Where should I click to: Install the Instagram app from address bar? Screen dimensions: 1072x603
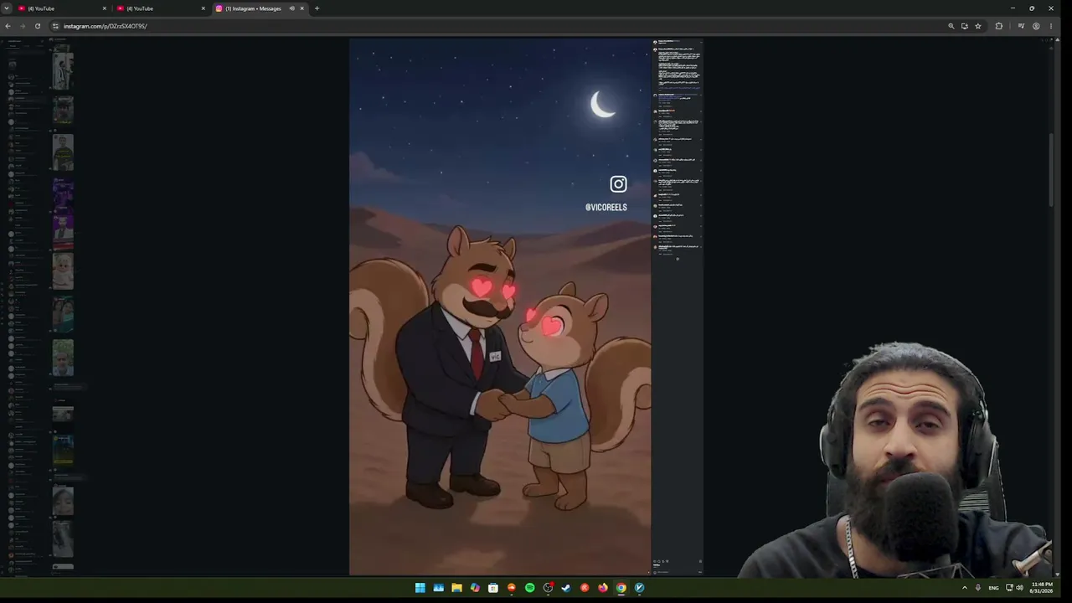coord(965,26)
